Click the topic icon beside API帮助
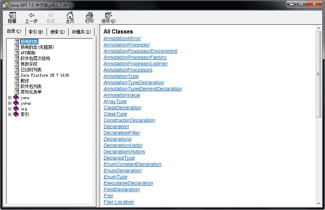 tap(17, 53)
